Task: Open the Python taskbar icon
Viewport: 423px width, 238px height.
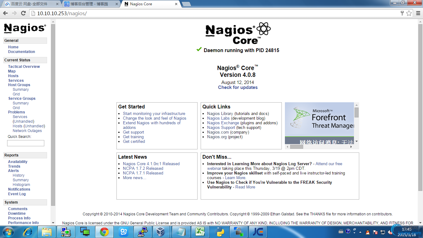Action: (x=220, y=232)
